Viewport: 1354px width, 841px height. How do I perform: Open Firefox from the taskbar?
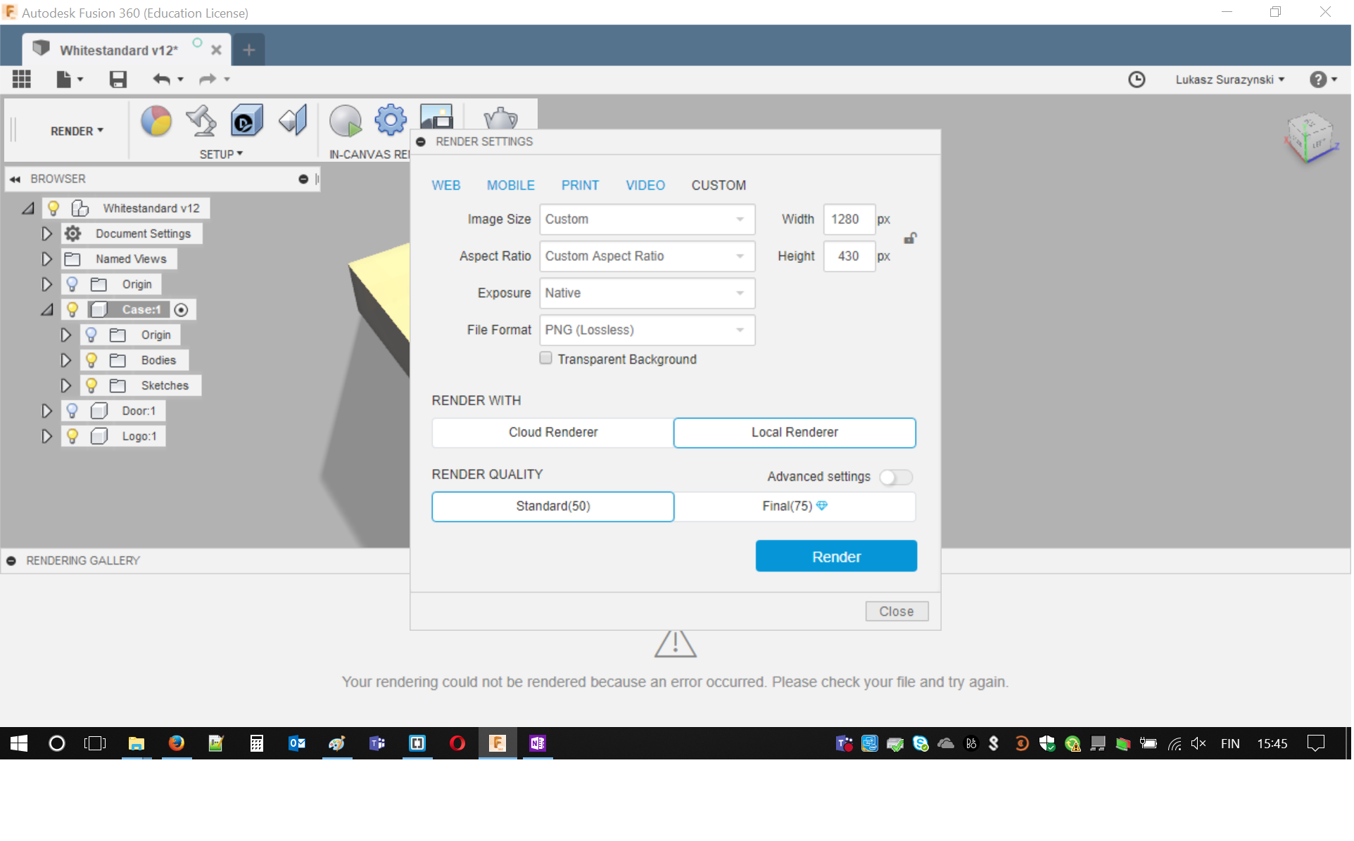[x=177, y=745]
